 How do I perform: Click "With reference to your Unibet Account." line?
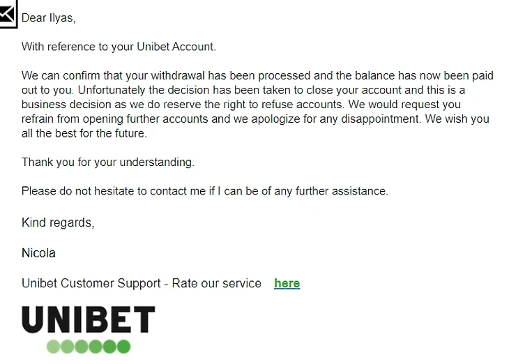point(119,47)
